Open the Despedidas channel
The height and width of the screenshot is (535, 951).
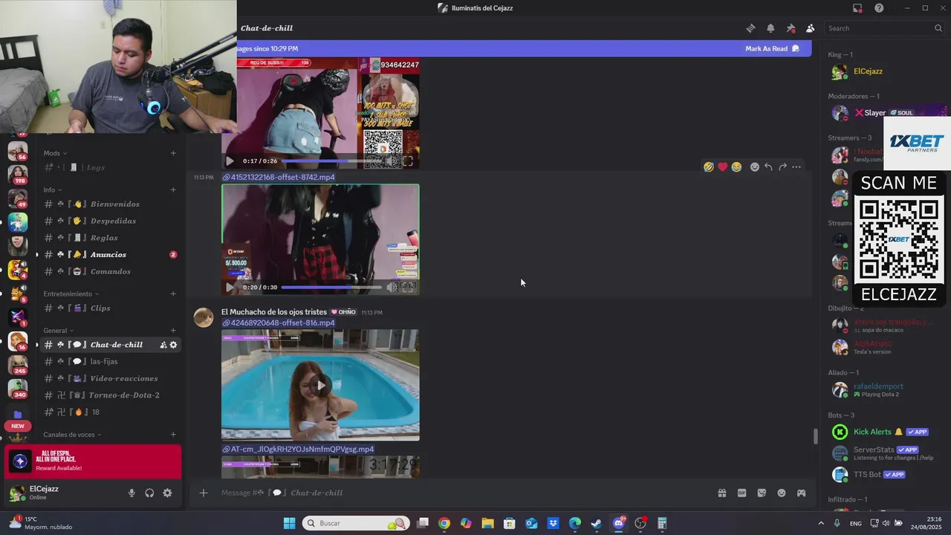point(110,221)
